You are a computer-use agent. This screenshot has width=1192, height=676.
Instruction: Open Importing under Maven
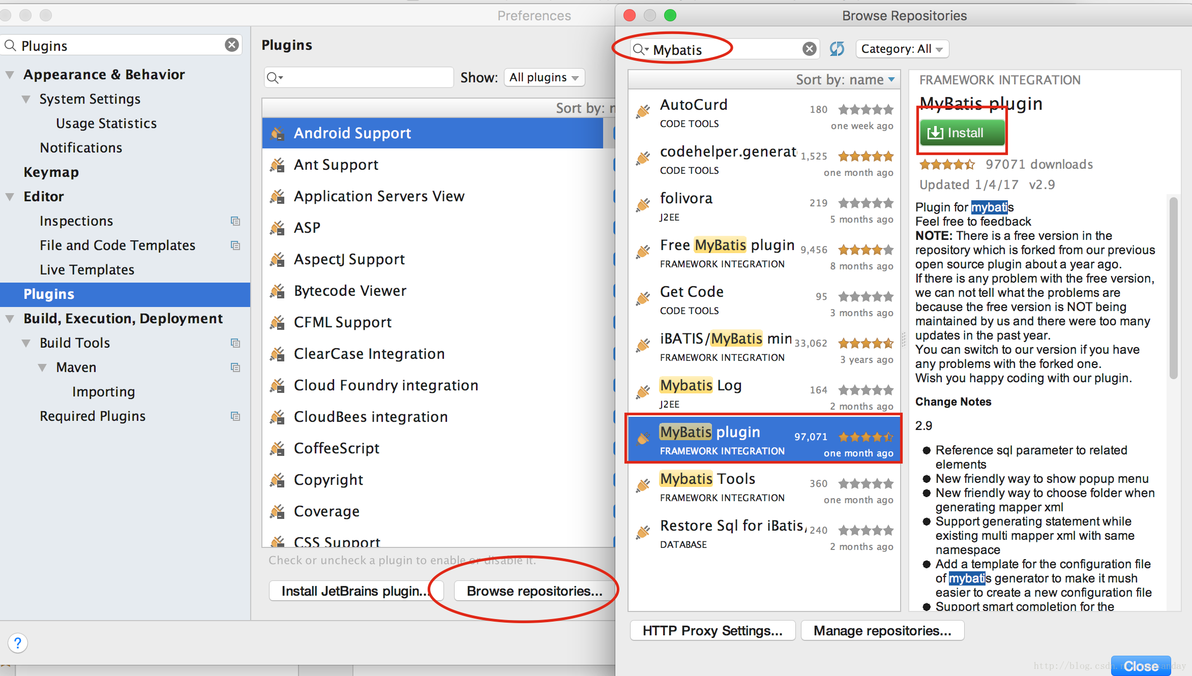coord(103,391)
